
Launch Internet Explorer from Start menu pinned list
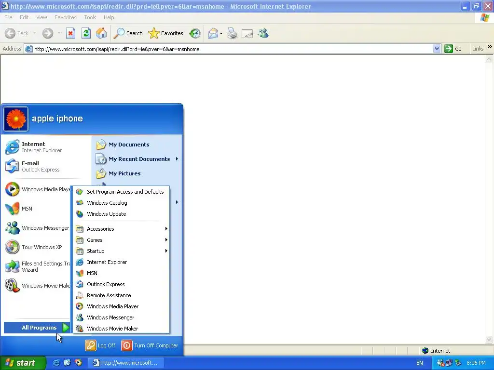click(x=46, y=147)
